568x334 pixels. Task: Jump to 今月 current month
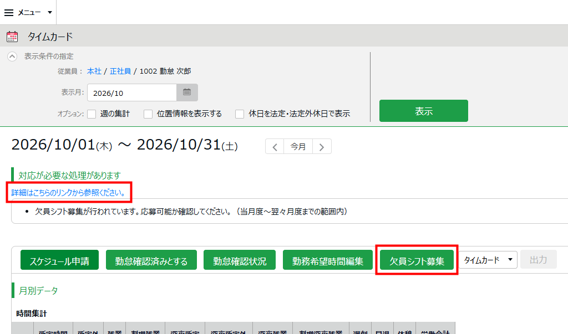298,147
